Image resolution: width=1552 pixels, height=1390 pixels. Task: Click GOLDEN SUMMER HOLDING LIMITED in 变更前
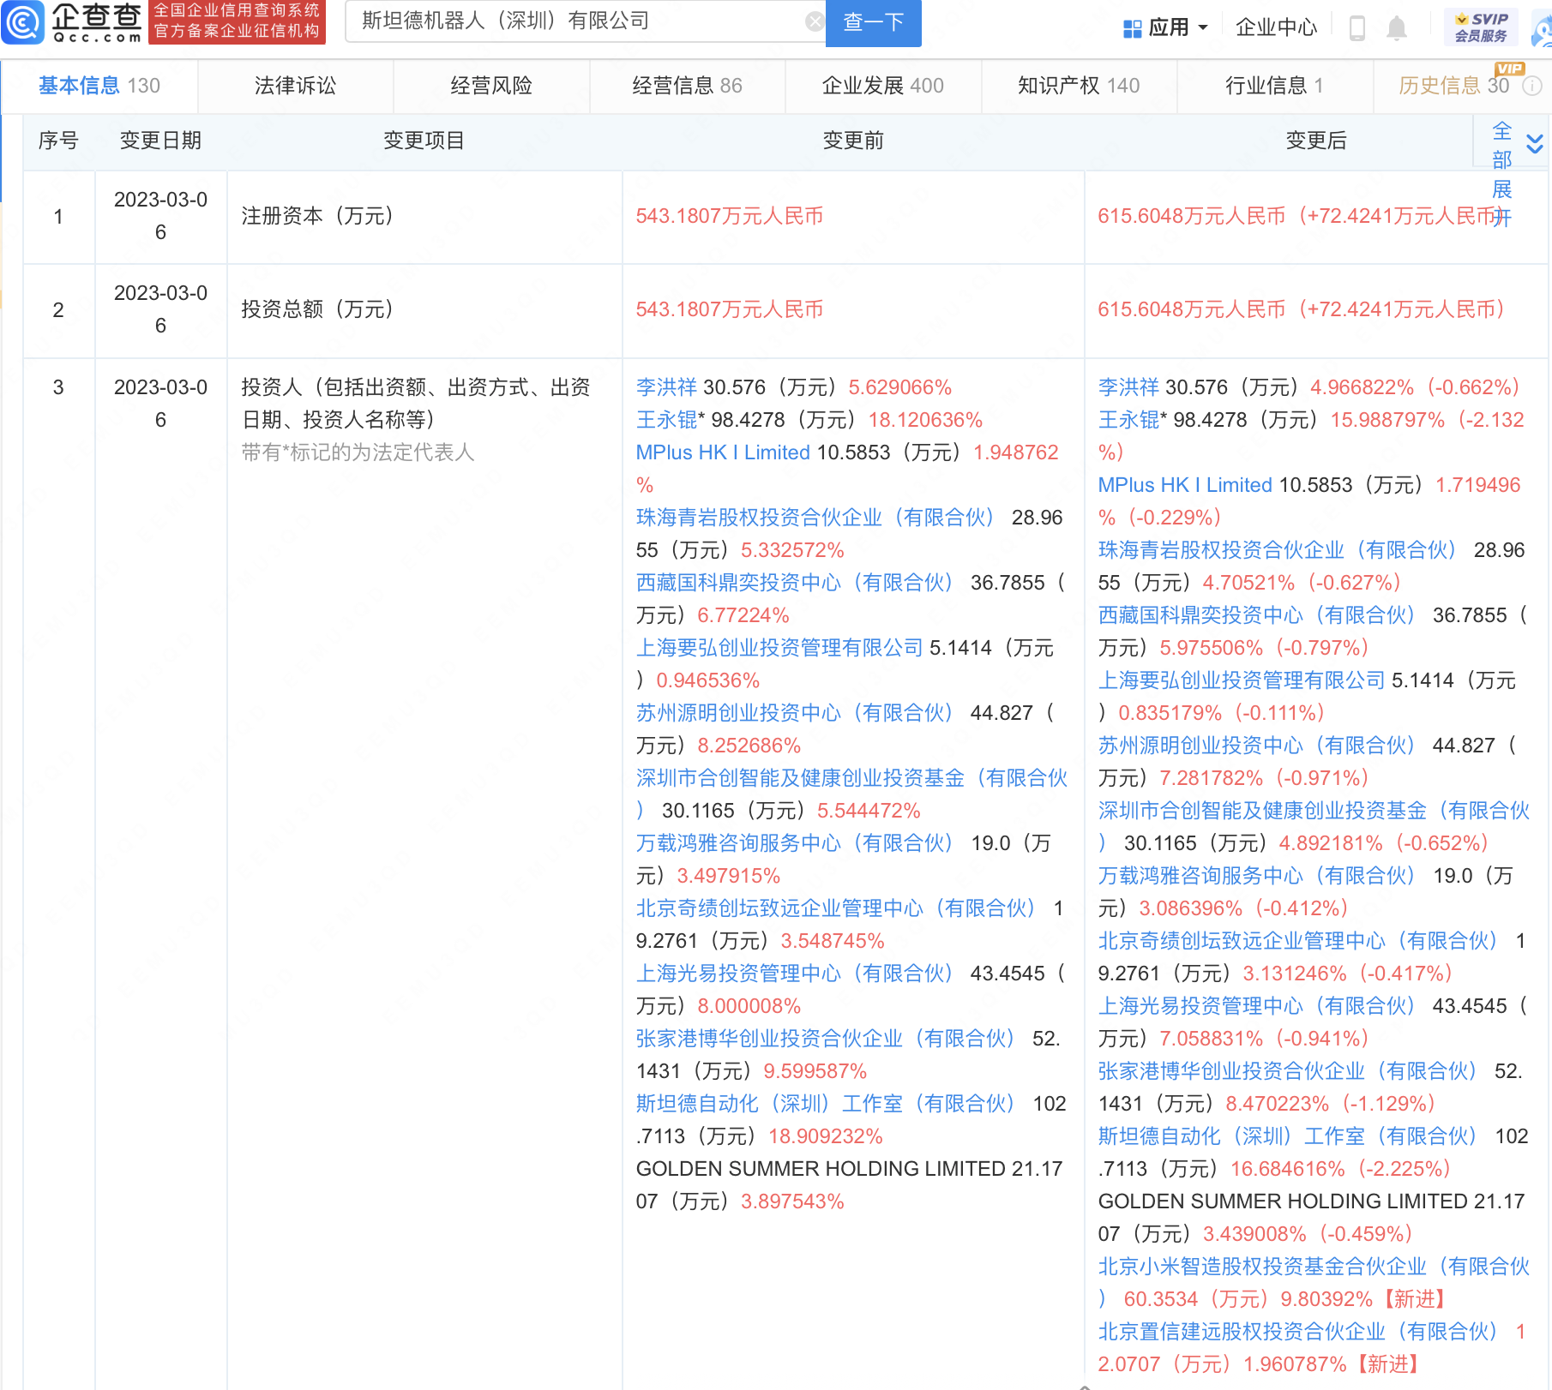coord(821,1169)
